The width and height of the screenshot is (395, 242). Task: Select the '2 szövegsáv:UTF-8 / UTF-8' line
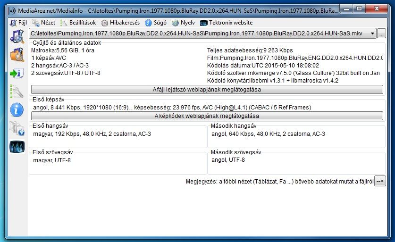pyautogui.click(x=66, y=73)
